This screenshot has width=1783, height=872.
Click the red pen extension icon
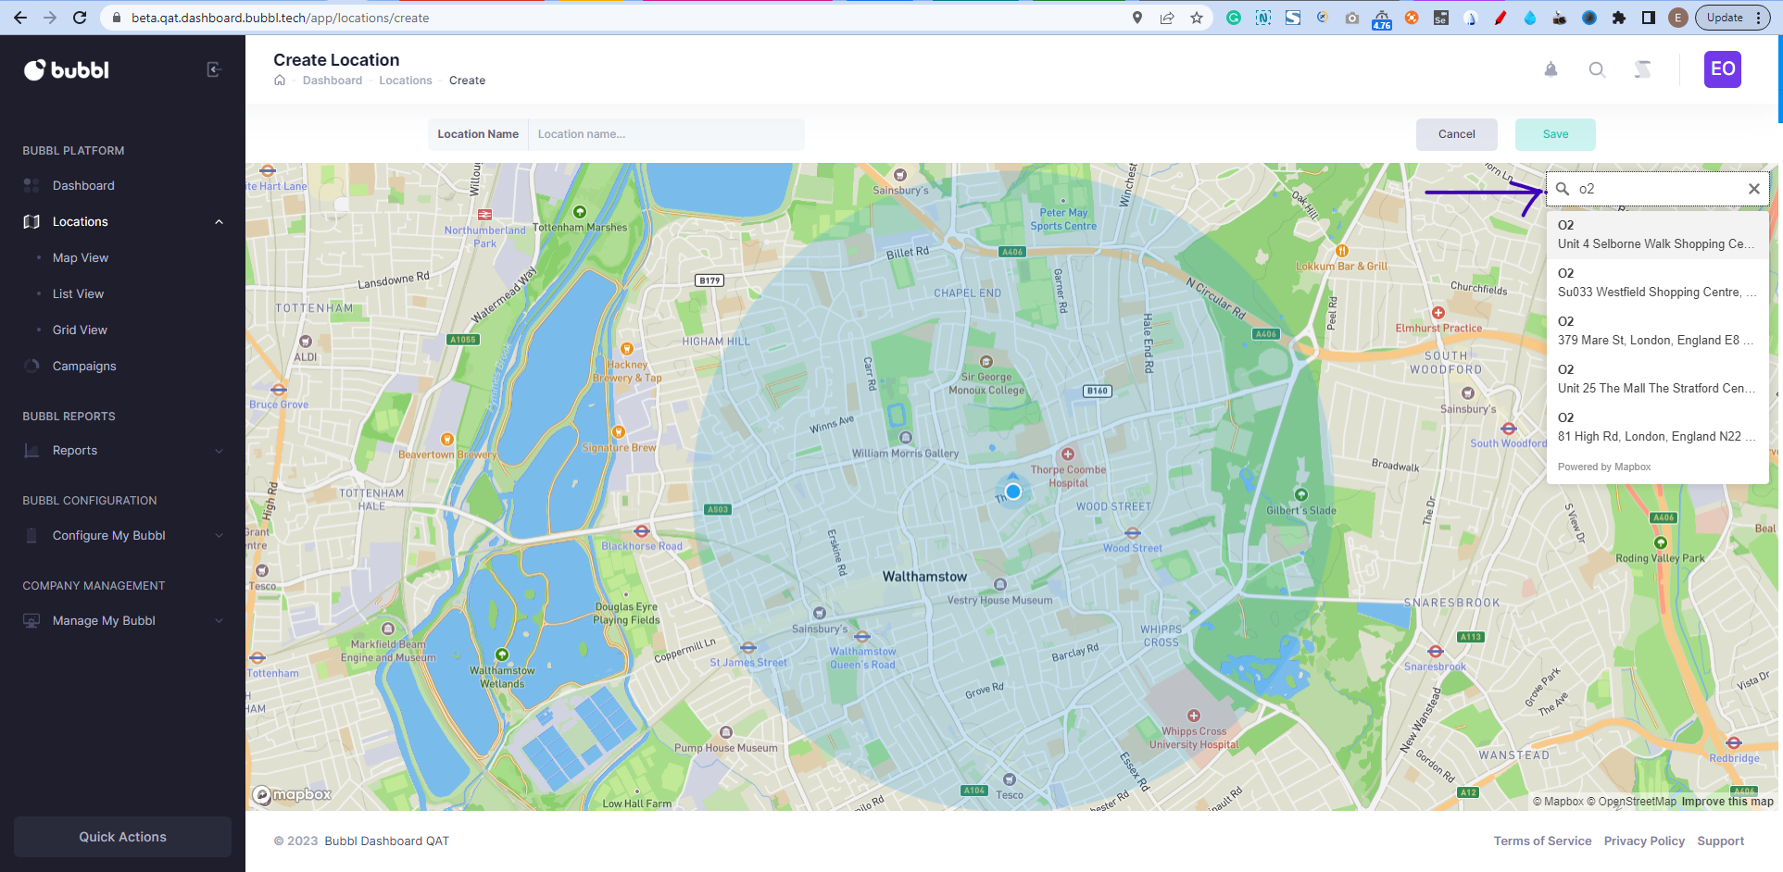coord(1500,18)
